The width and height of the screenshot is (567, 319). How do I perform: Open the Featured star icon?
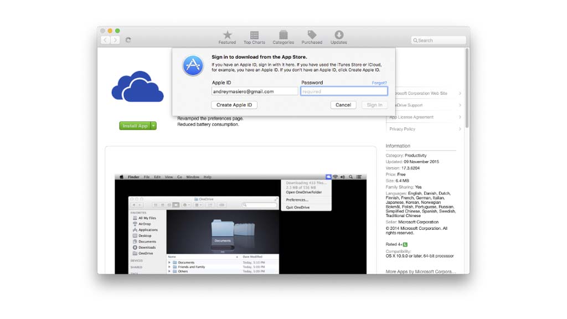click(227, 35)
